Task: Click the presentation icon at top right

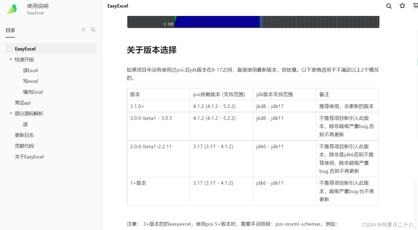Action: click(x=416, y=6)
